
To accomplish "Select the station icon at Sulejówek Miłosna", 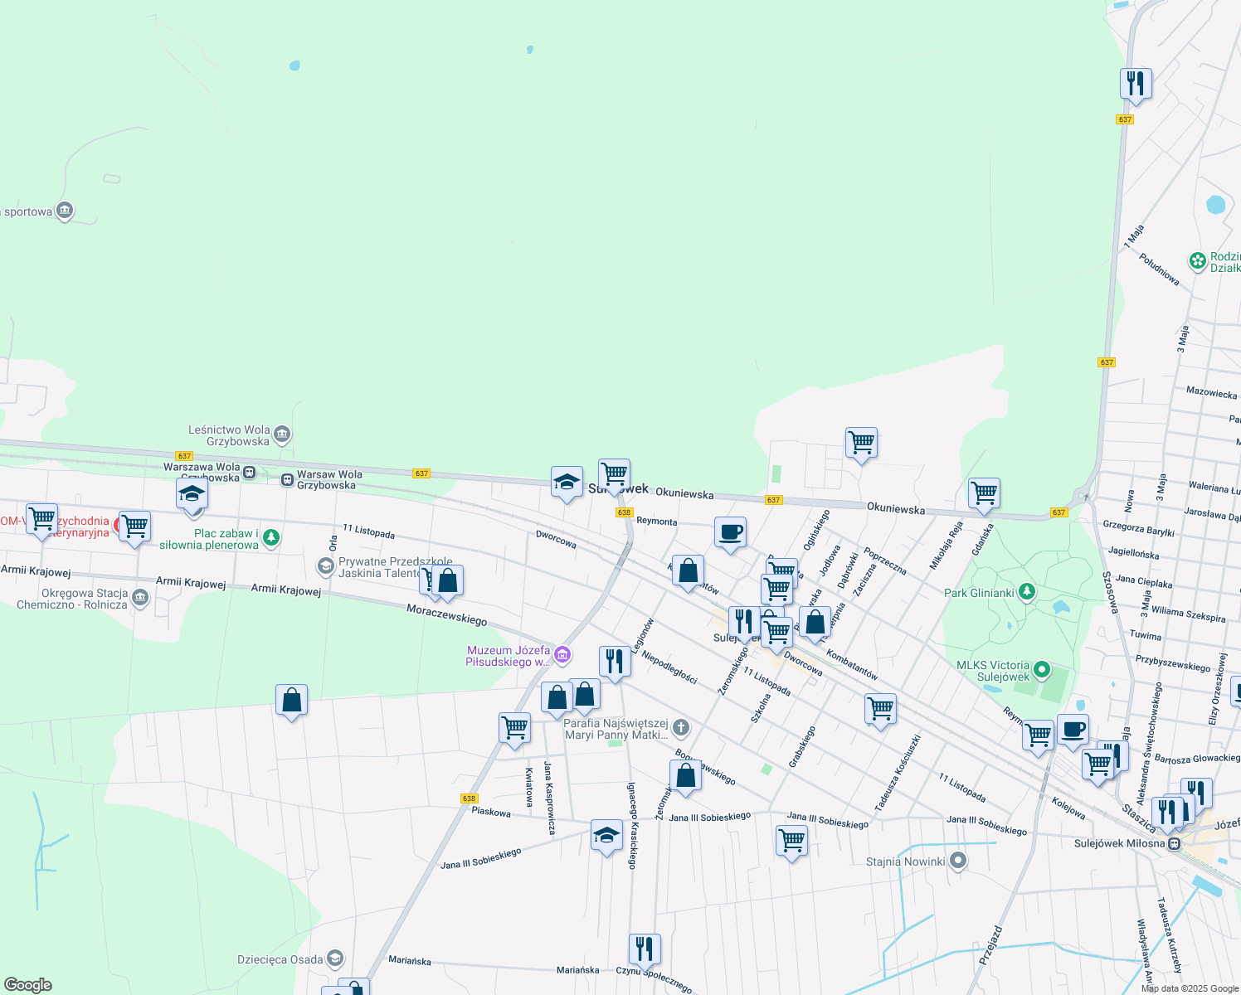I will [1173, 843].
